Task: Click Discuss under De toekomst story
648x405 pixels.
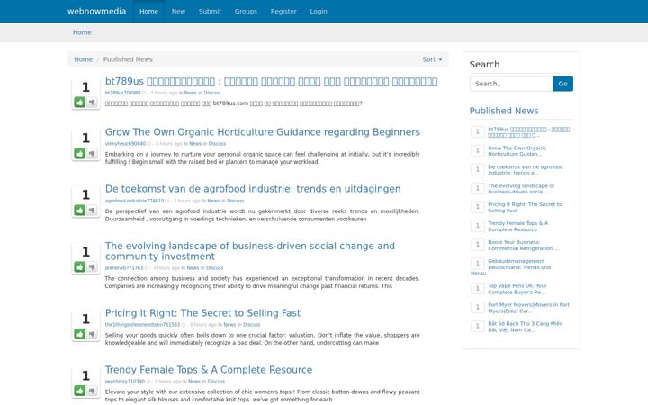Action: coord(235,201)
